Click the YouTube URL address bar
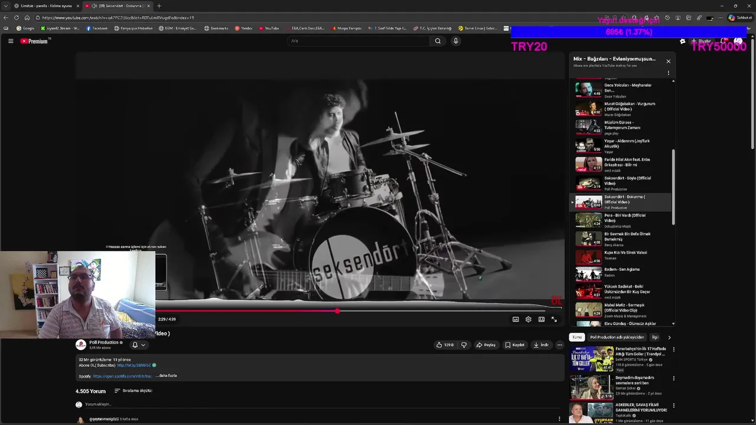The width and height of the screenshot is (756, 425). click(x=319, y=18)
